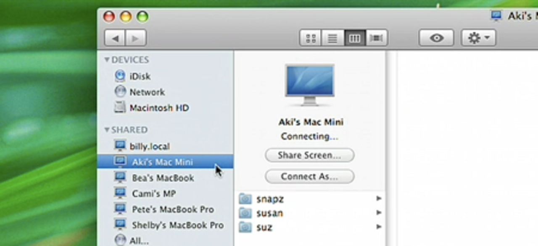The height and width of the screenshot is (246, 538).
Task: Select Bea's MacBook in Shared list
Action: [163, 178]
